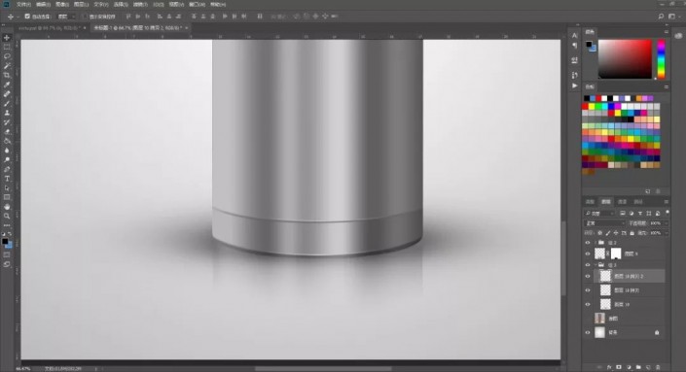The width and height of the screenshot is (686, 372).
Task: Select the Brush tool
Action: (x=7, y=104)
